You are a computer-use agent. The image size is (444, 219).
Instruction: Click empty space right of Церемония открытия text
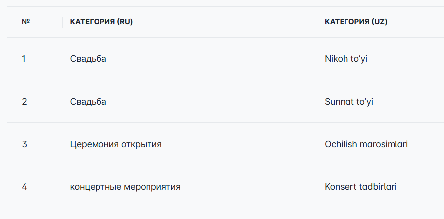[239, 144]
